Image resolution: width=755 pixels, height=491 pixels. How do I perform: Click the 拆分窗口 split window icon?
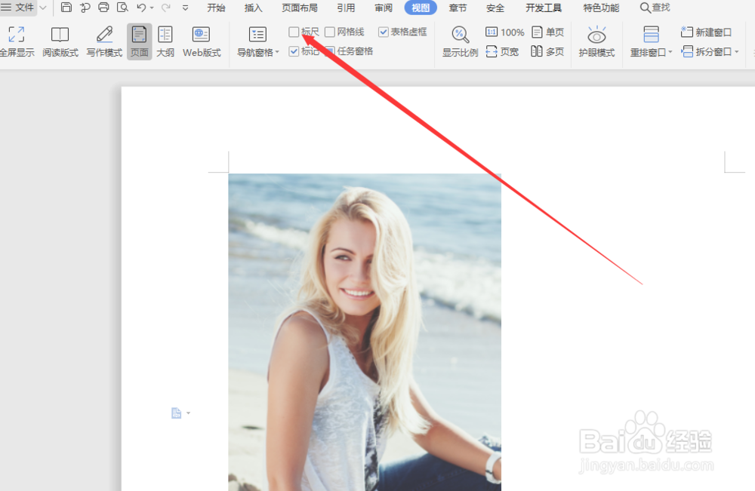coord(688,51)
